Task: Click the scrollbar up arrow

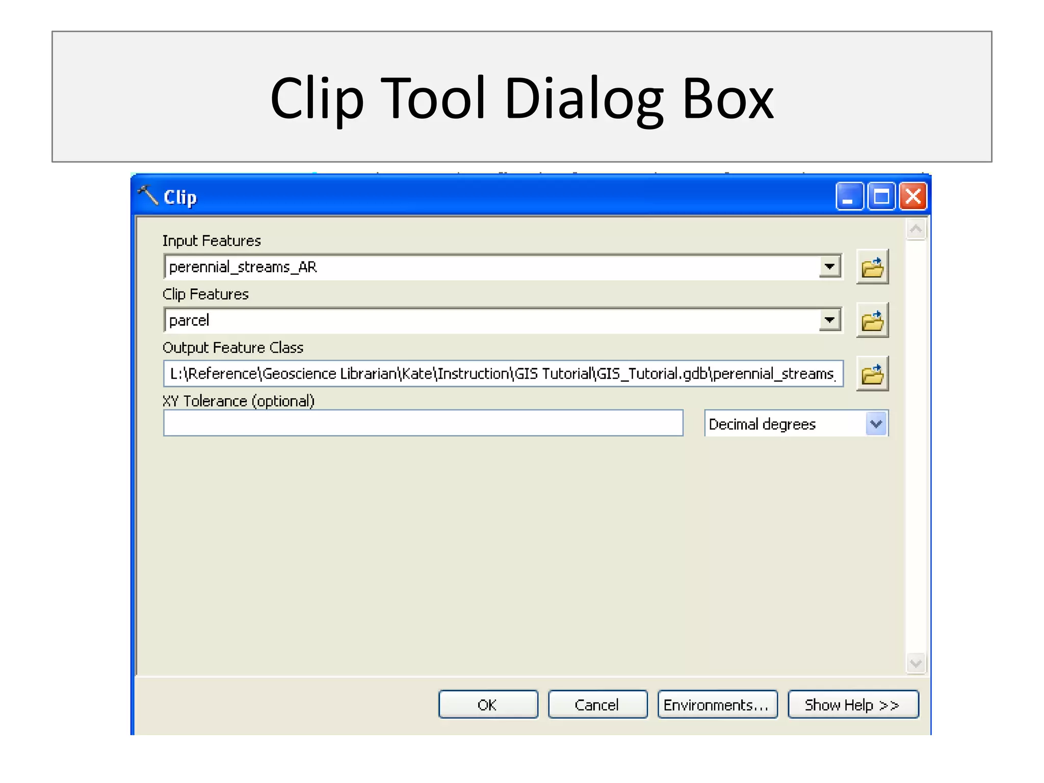Action: tap(916, 229)
